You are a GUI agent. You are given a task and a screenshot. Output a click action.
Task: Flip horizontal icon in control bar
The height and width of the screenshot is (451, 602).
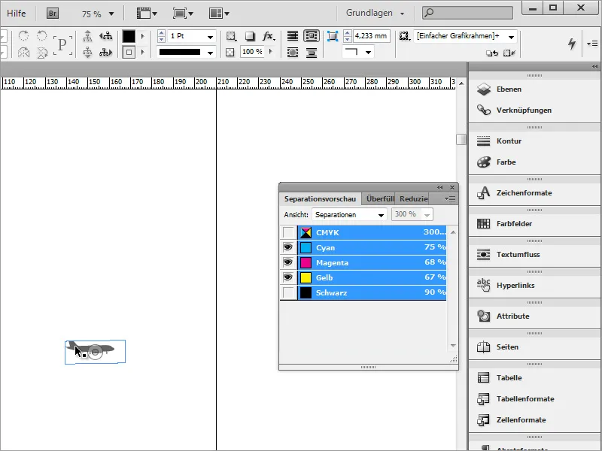click(23, 52)
